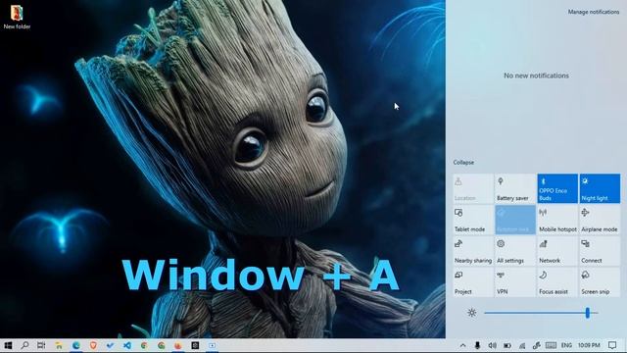The image size is (627, 353).
Task: Disable the Night light tile
Action: pos(600,188)
